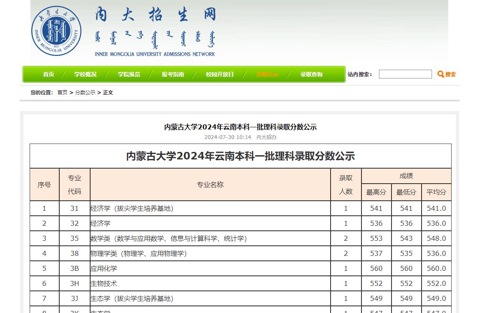Click the 最高分 column header
Viewport: 480px width, 313px height.
[x=376, y=192]
